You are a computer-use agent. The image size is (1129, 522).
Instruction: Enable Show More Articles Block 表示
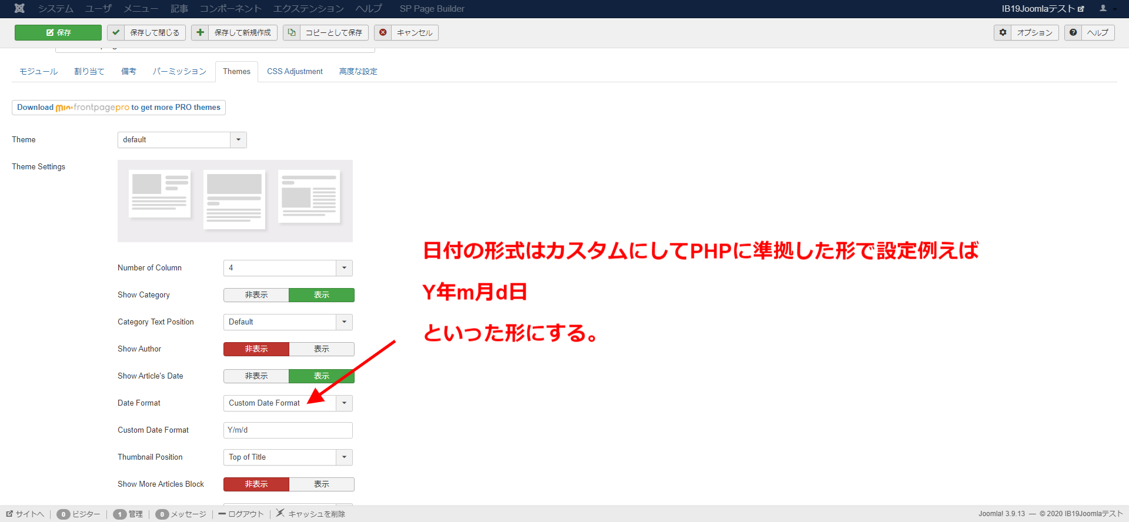pyautogui.click(x=321, y=484)
